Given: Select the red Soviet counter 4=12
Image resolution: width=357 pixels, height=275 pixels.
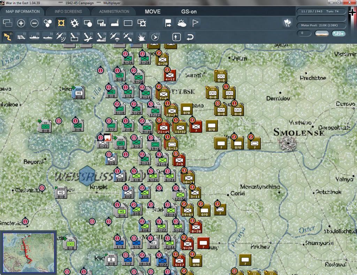Looking at the screenshot, I should pyautogui.click(x=170, y=76).
